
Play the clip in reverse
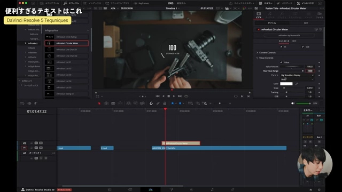click(x=163, y=96)
